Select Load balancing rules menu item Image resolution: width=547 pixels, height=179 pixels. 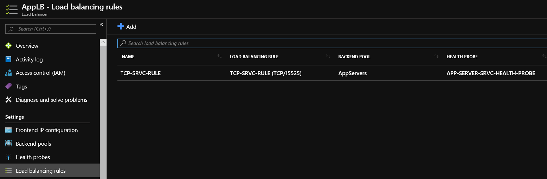point(50,171)
